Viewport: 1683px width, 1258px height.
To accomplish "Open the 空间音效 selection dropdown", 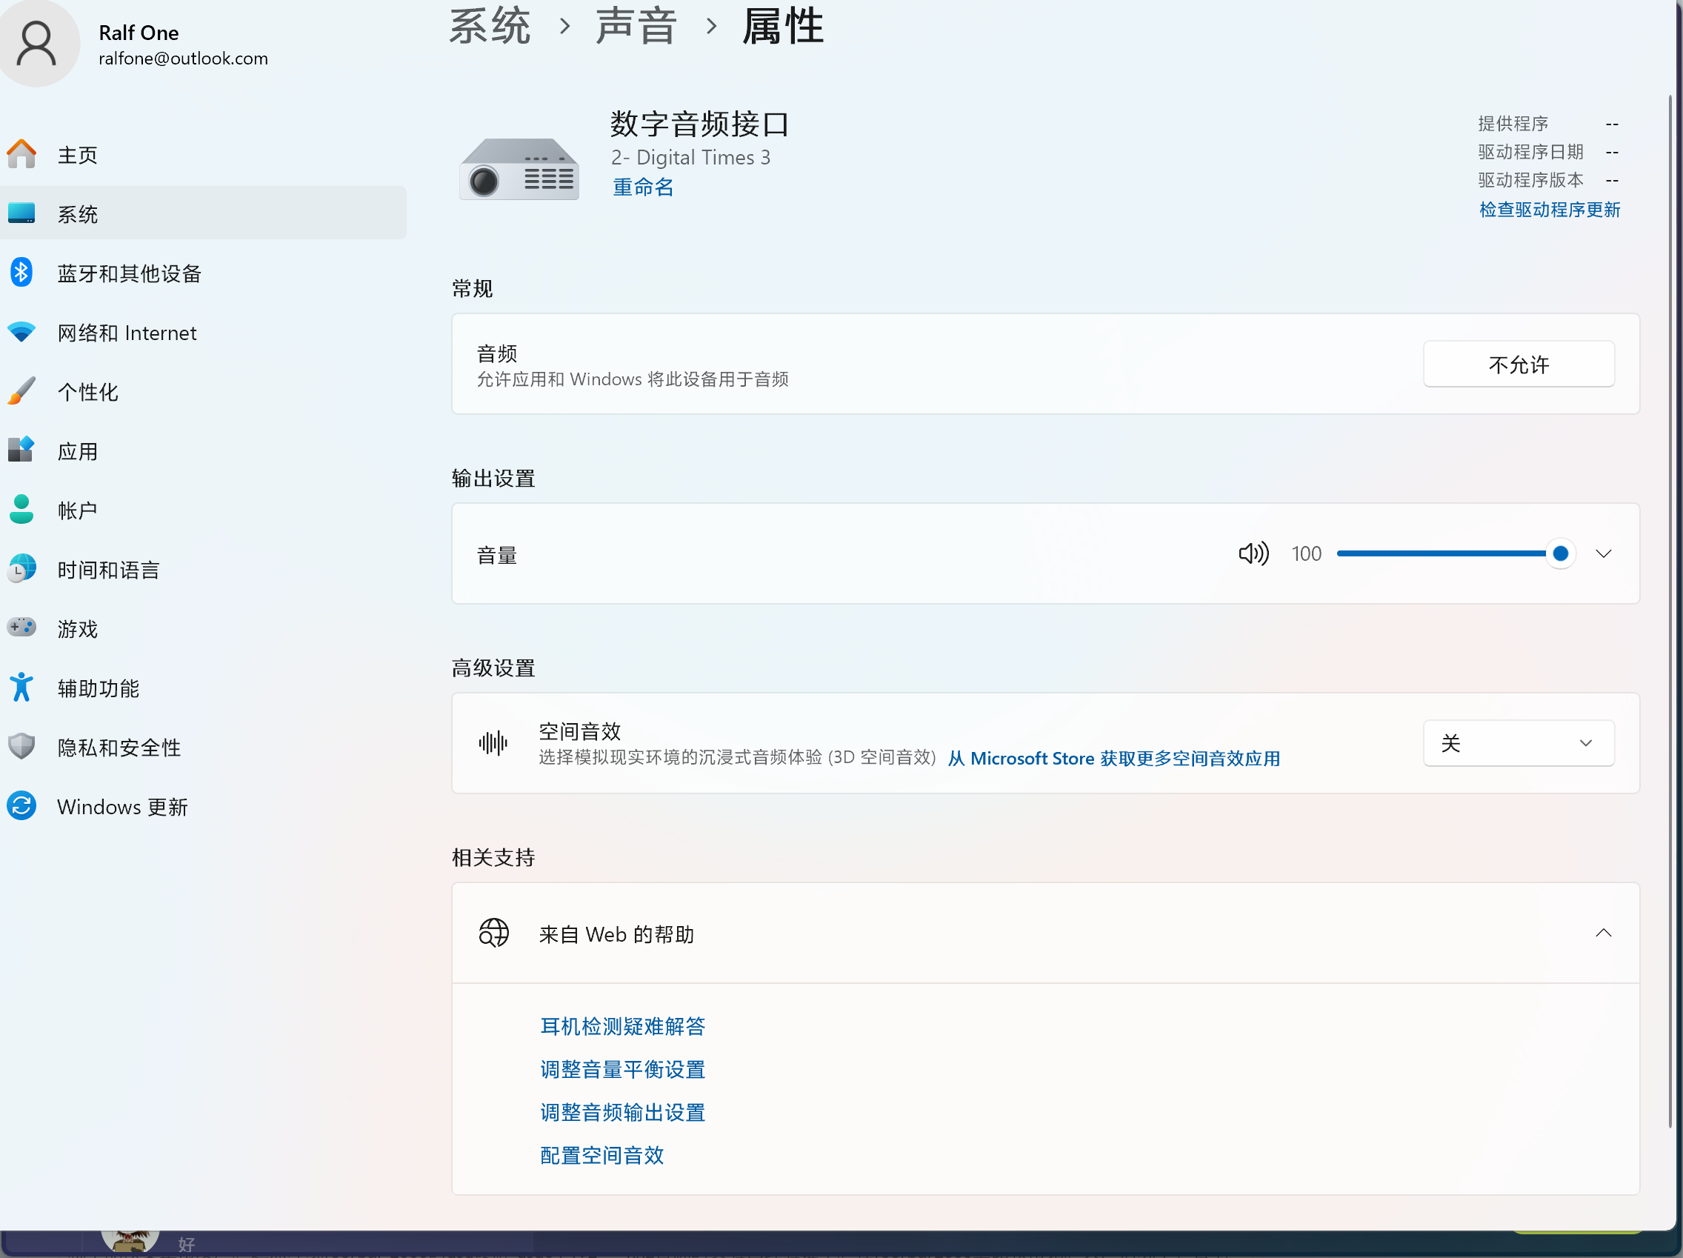I will (1518, 743).
